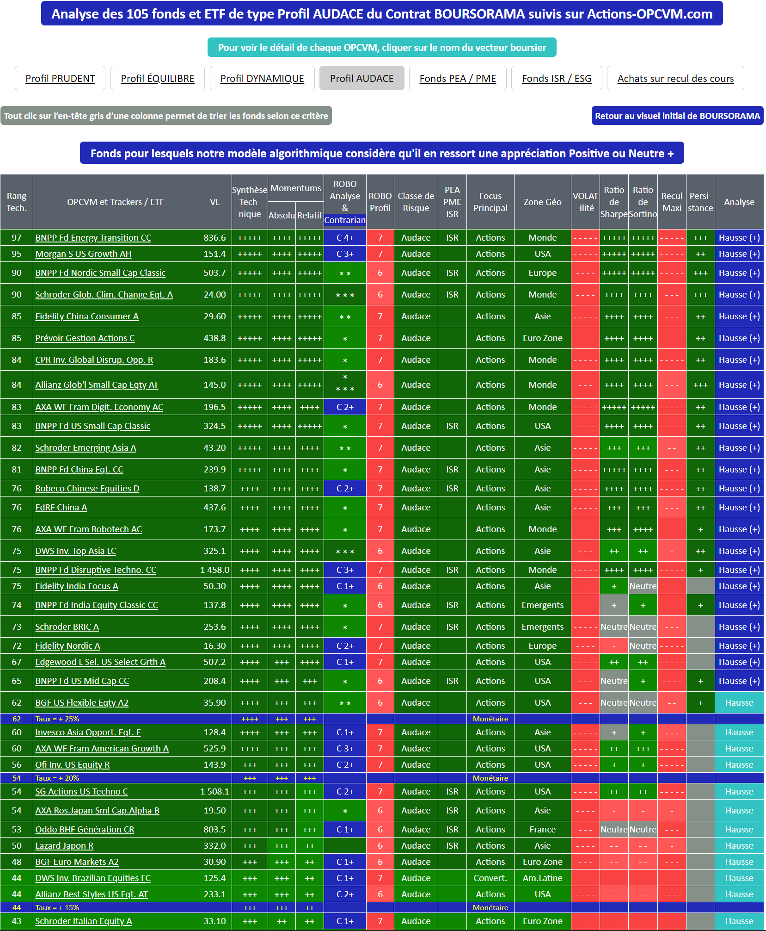Open Ofi Inv. US Equity R fund
This screenshot has height=931, width=766.
click(x=73, y=765)
